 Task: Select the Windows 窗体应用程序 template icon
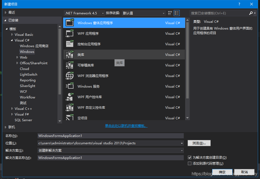tap(70, 23)
